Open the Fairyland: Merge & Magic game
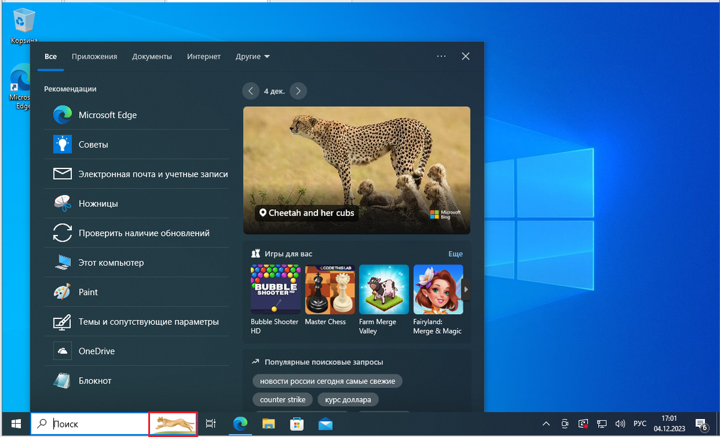720x437 pixels. pos(438,300)
